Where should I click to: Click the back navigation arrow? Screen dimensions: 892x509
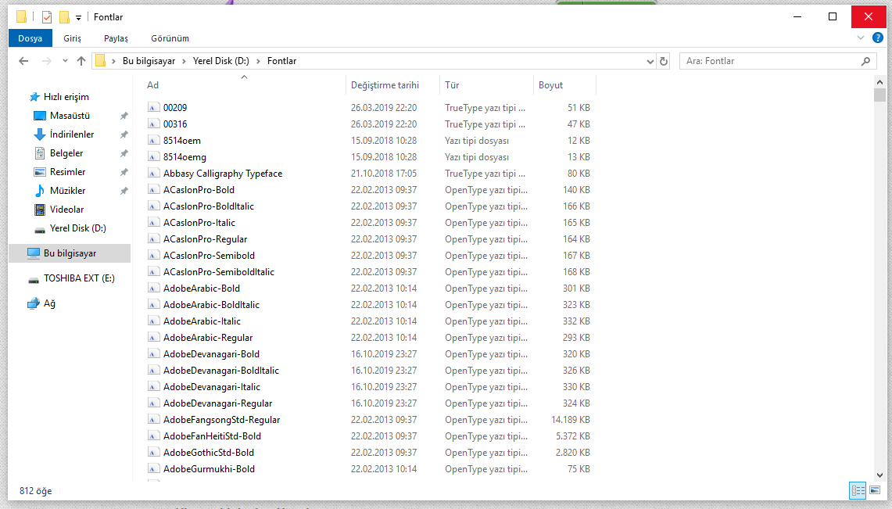click(x=23, y=60)
